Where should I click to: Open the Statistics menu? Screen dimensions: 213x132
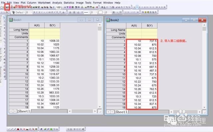point(69,3)
